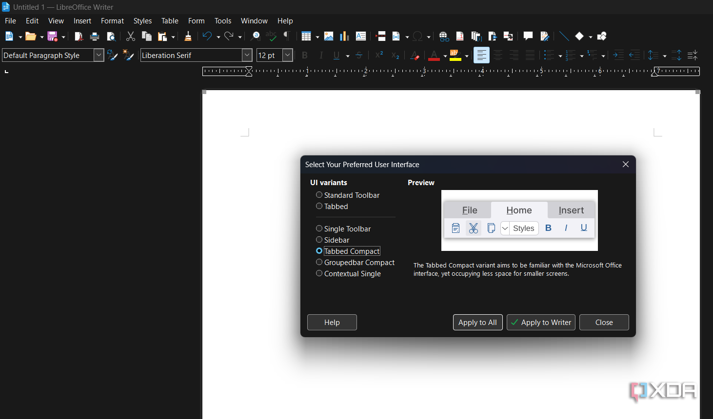713x419 pixels.
Task: Choose the Sidebar UI variant
Action: [333, 240]
